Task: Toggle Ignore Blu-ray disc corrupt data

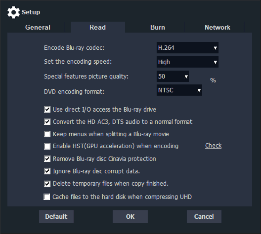Action: 47,171
